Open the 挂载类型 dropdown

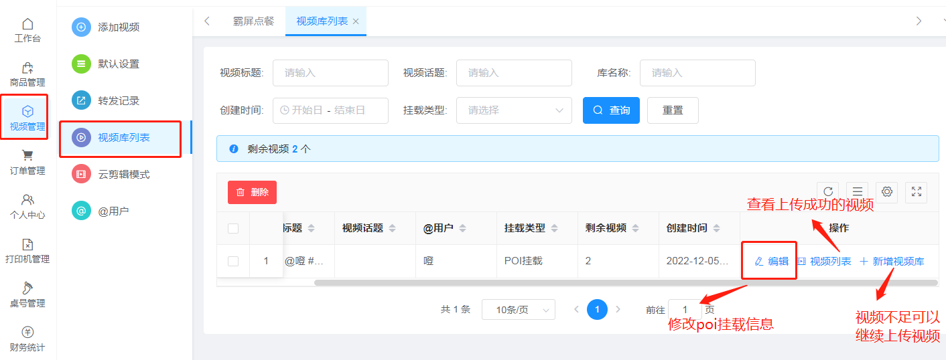point(514,110)
